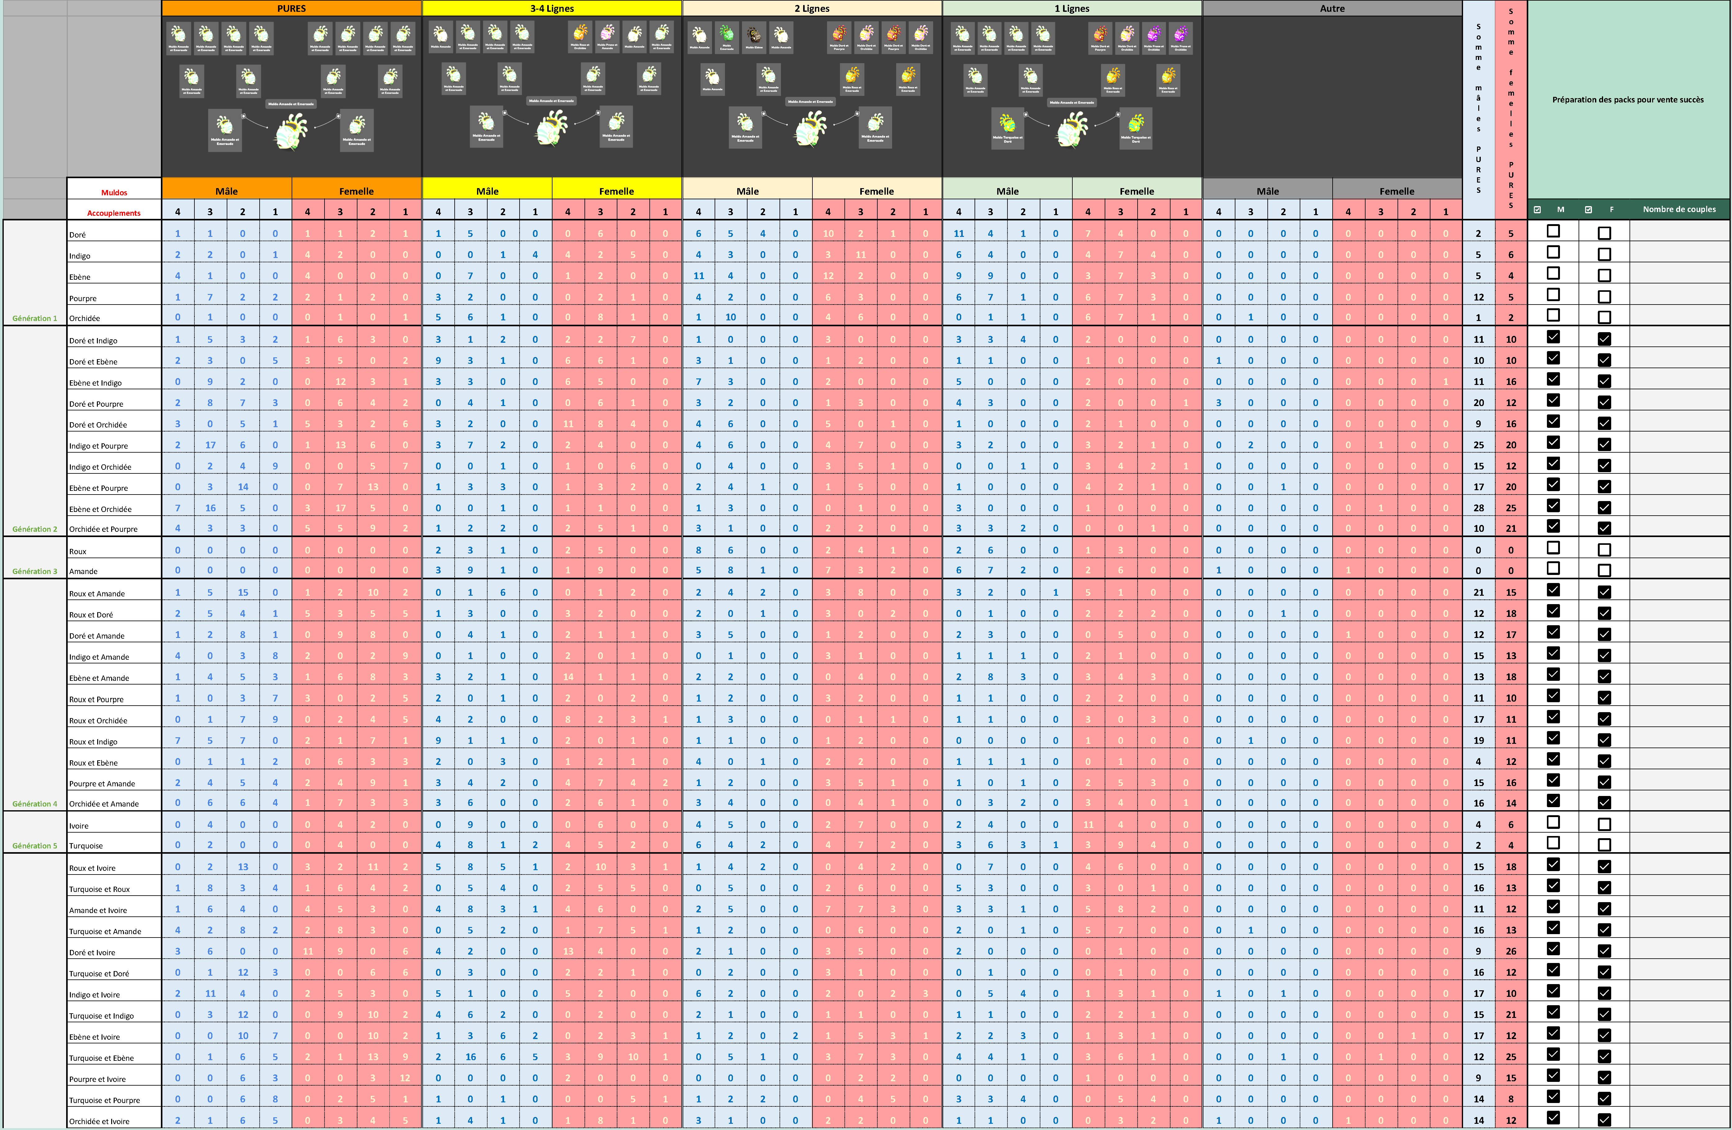Select the green 1 Lignes header

tap(1072, 8)
